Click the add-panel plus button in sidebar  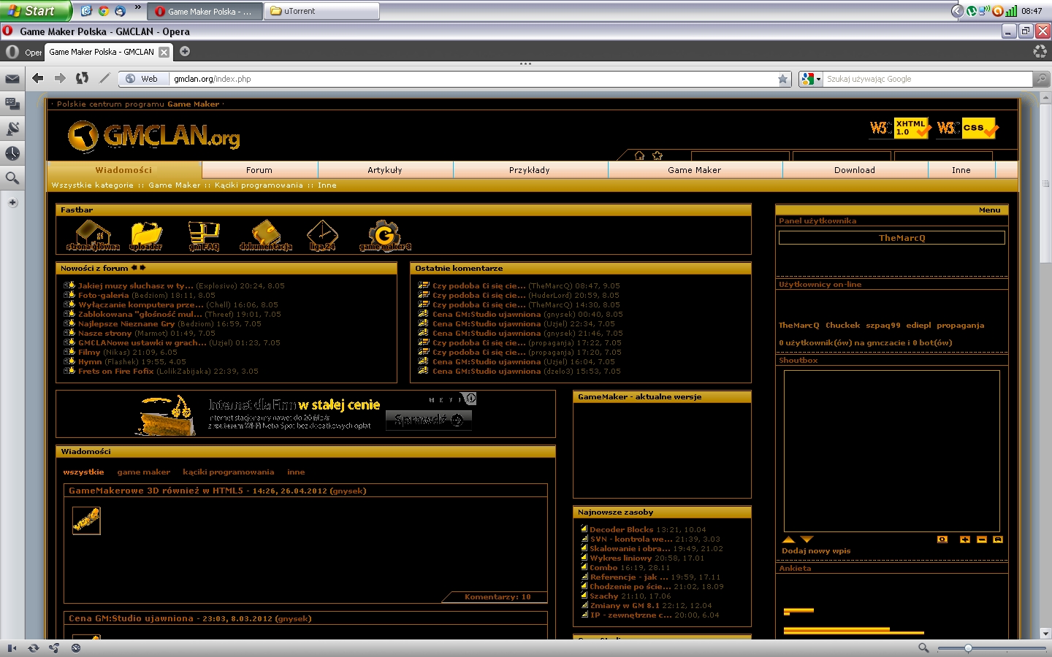tap(12, 203)
